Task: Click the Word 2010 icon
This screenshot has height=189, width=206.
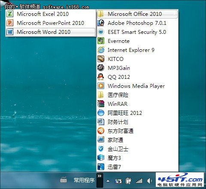Action: (x=10, y=32)
